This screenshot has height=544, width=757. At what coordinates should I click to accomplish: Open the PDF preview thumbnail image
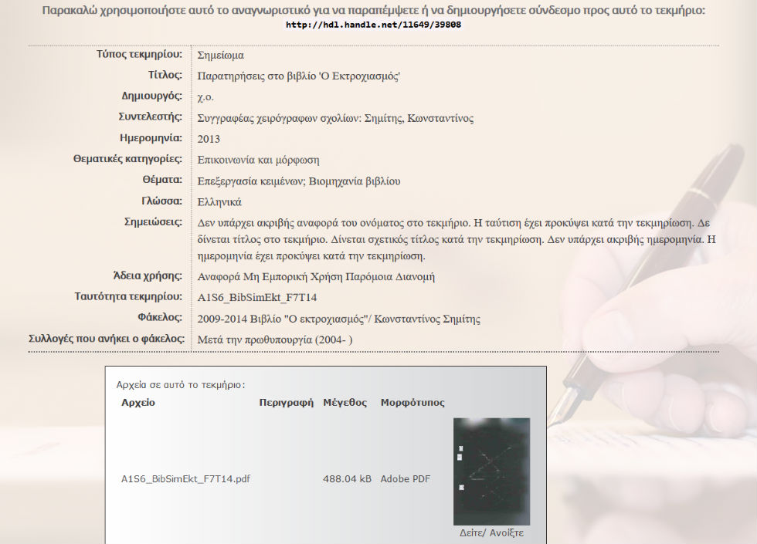tap(491, 471)
